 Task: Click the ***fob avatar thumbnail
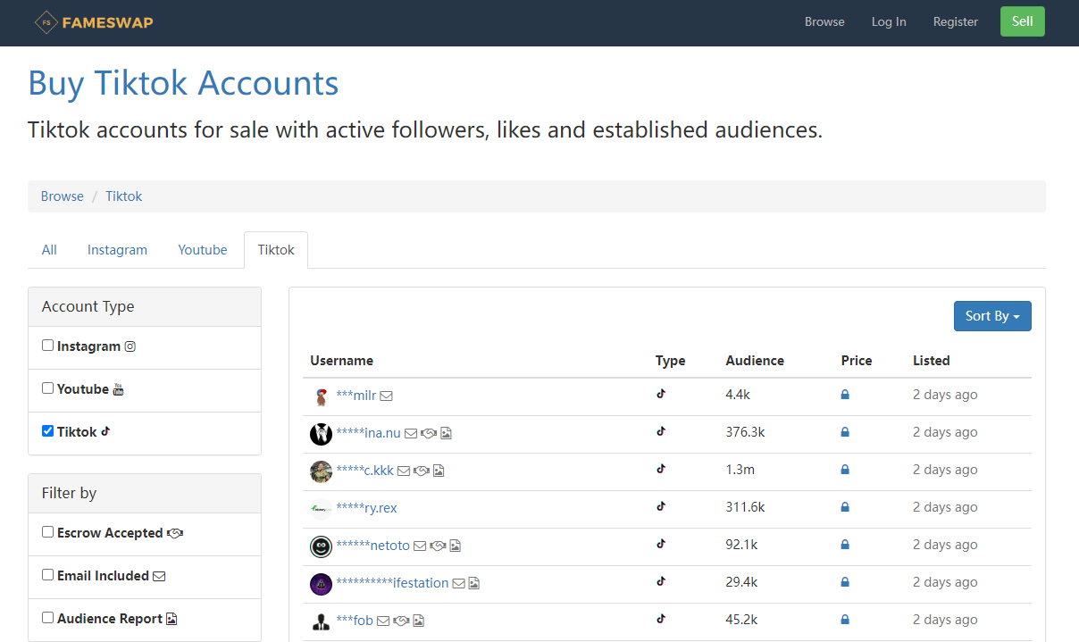[321, 621]
